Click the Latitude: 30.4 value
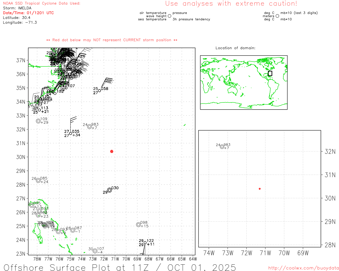The height and width of the screenshot is (271, 339). [x=17, y=18]
